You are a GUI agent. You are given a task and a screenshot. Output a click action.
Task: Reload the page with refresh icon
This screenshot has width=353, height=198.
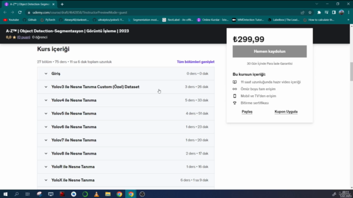coord(20,12)
